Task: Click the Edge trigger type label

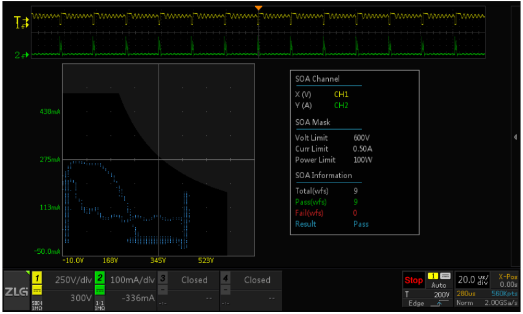Action: point(416,304)
